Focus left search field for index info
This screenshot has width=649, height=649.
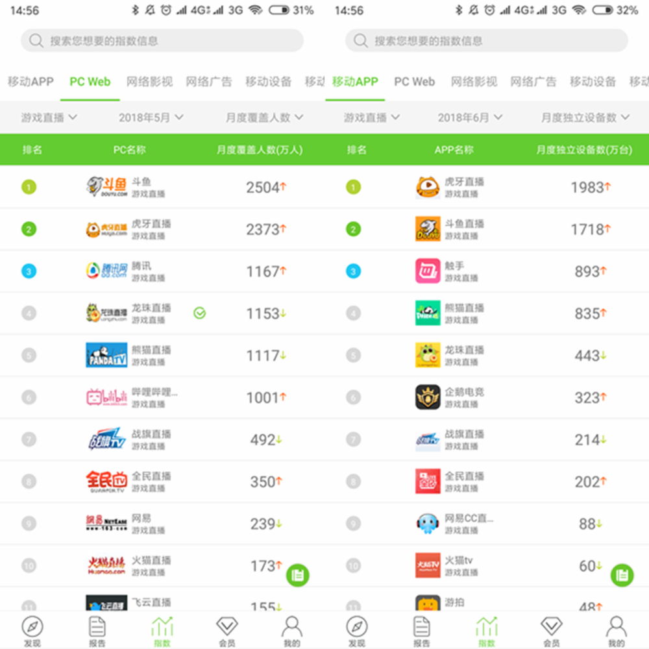click(x=162, y=40)
